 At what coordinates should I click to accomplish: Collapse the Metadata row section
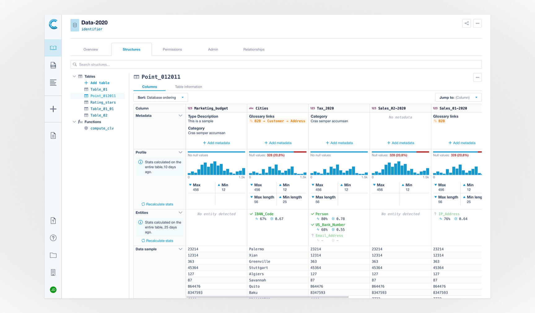(180, 116)
